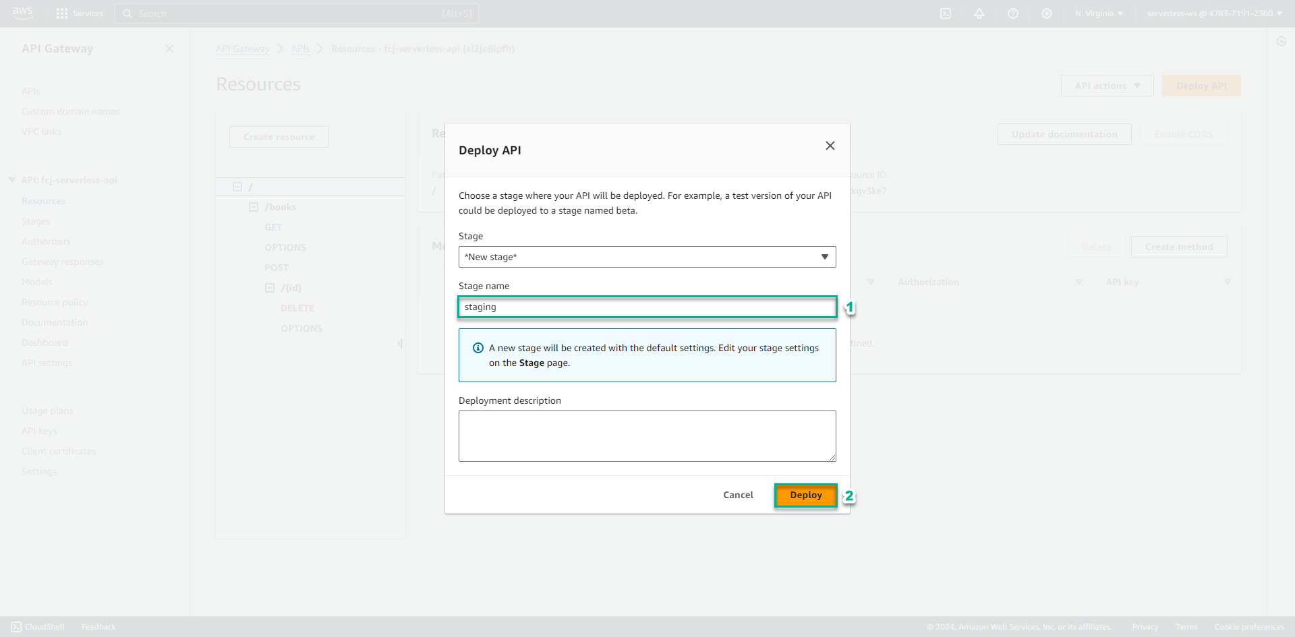Click the AWS search box
Viewport: 1295px width, 637px height.
click(x=297, y=13)
